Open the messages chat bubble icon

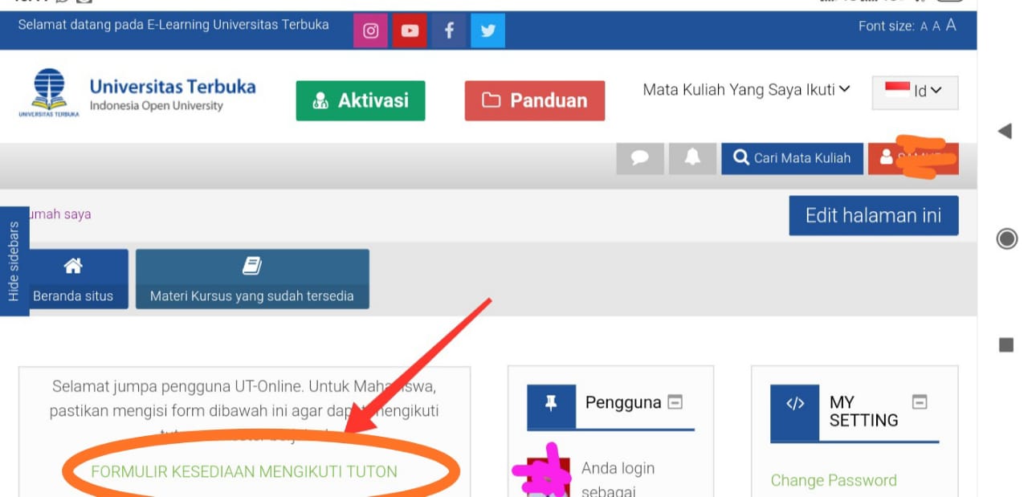(x=640, y=158)
